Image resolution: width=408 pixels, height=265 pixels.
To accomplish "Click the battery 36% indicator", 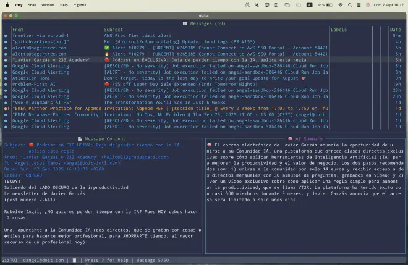I will pos(325,5).
